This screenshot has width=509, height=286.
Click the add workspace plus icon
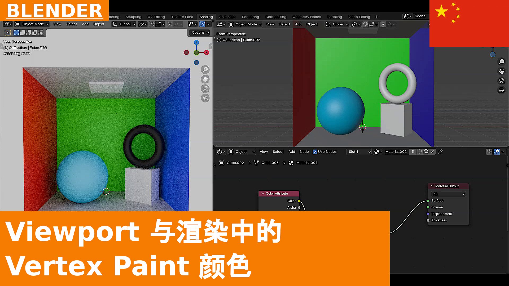376,17
